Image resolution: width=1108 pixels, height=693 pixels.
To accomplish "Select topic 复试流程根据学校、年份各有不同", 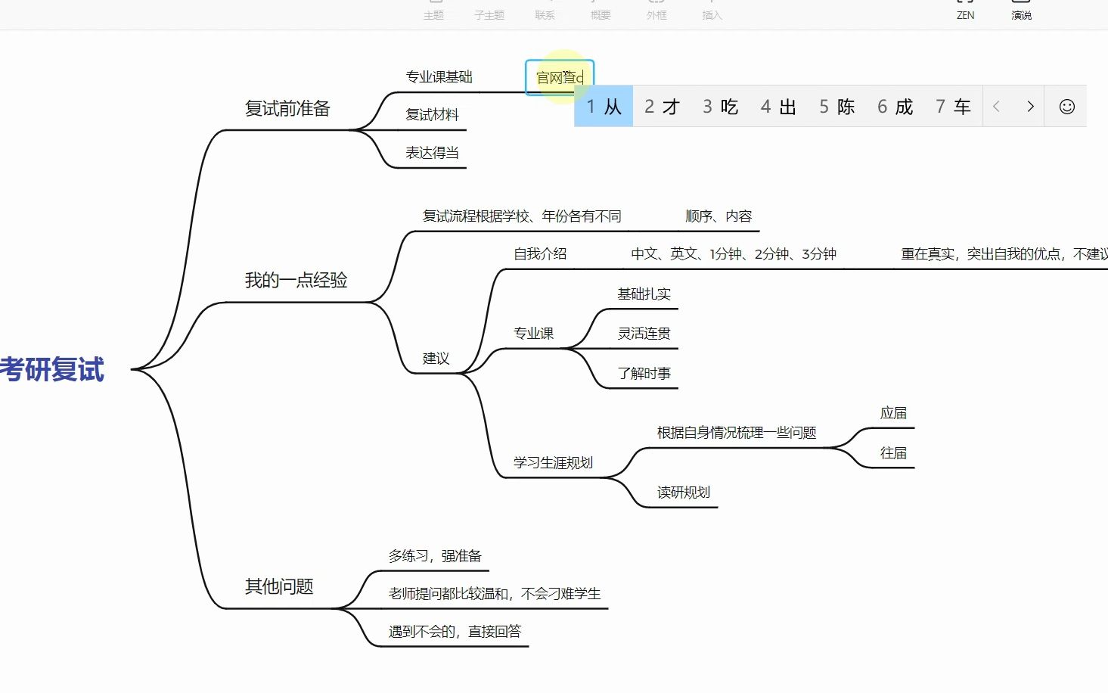I will tap(521, 216).
